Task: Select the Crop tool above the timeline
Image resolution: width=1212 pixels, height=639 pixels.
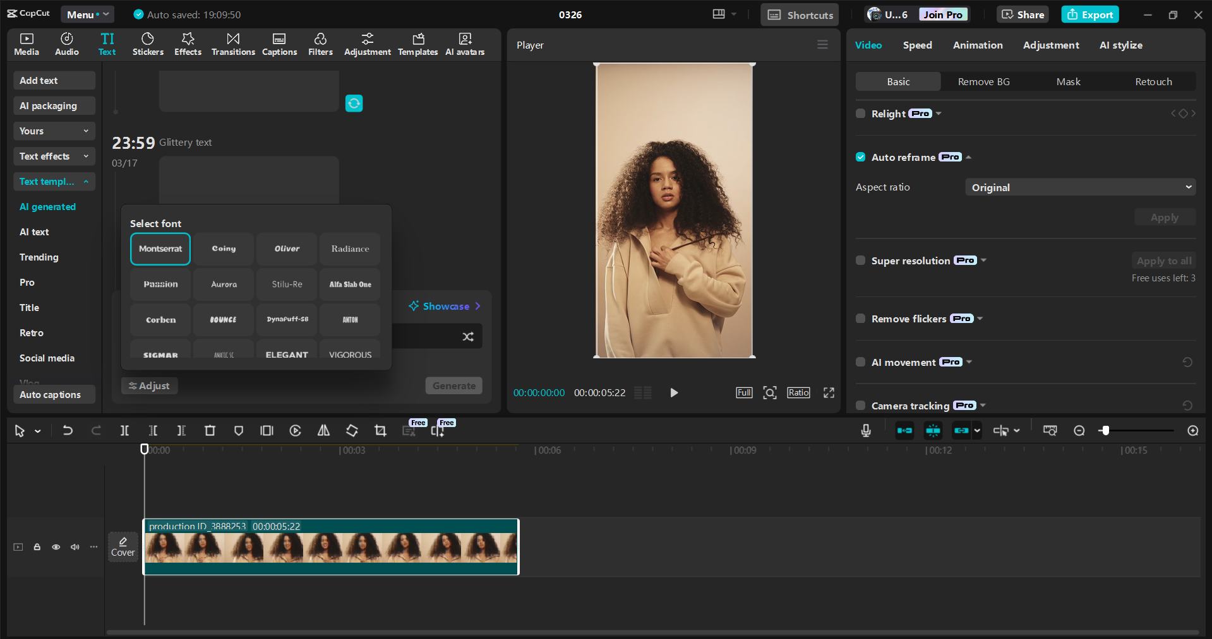Action: click(x=380, y=430)
